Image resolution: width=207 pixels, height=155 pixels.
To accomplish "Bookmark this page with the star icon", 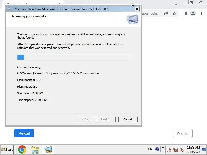I will click(174, 13).
